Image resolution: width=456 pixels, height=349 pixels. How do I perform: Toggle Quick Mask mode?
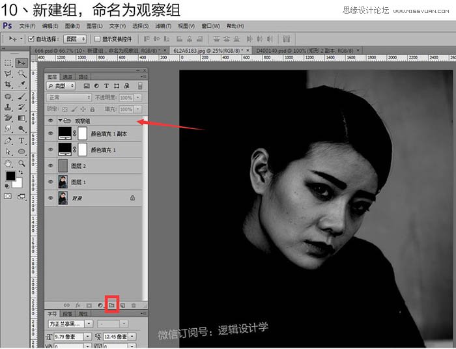8,197
